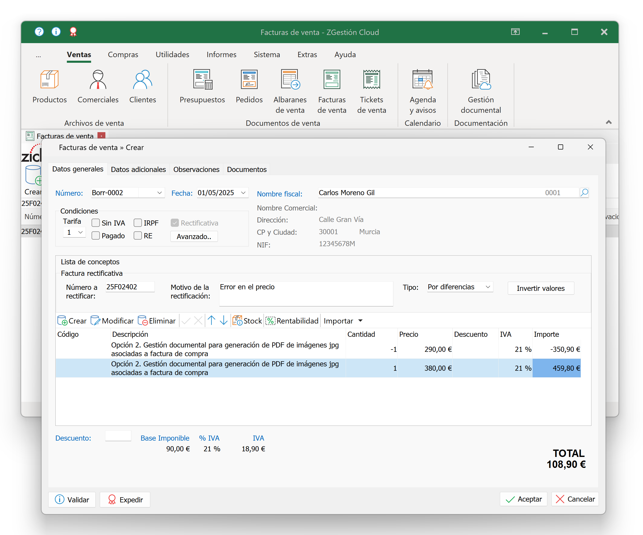Switch to Datos adicionales tab
This screenshot has width=643, height=535.
coord(138,169)
